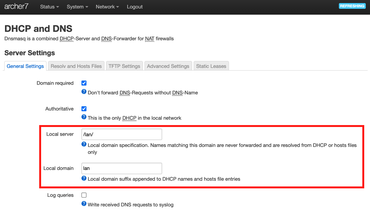Open the Network dropdown menu
This screenshot has height=211, width=370.
pos(107,7)
